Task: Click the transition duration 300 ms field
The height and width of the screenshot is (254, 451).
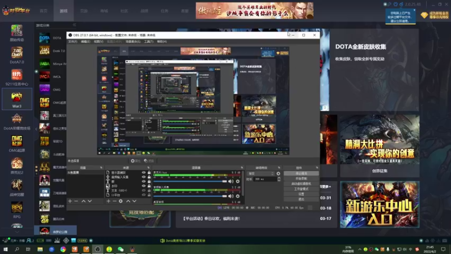Action: tap(265, 179)
